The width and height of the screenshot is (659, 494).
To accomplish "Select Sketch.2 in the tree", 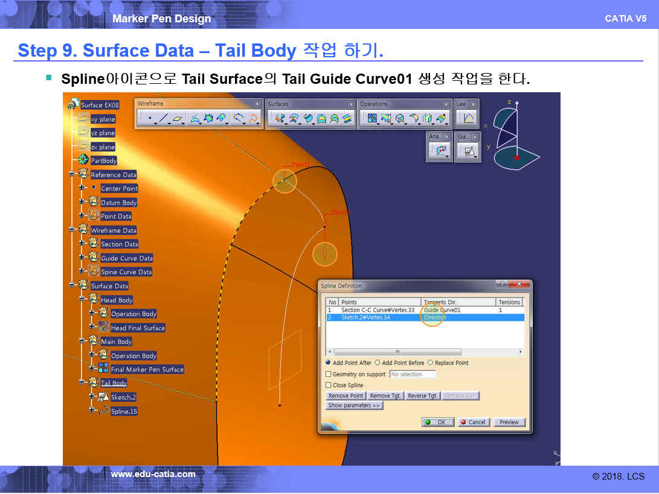I will [x=123, y=397].
